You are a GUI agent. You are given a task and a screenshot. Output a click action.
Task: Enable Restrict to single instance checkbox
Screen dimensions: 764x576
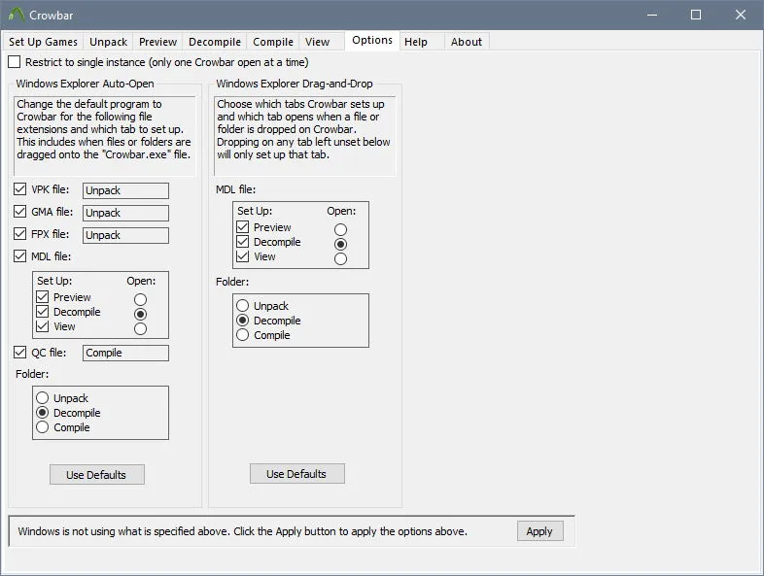(x=15, y=62)
